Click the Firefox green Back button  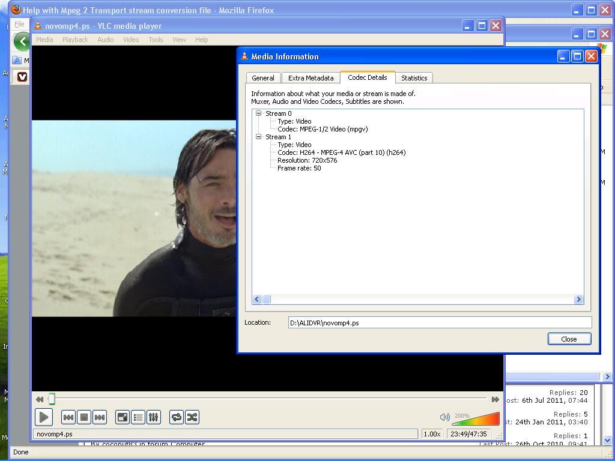[22, 41]
